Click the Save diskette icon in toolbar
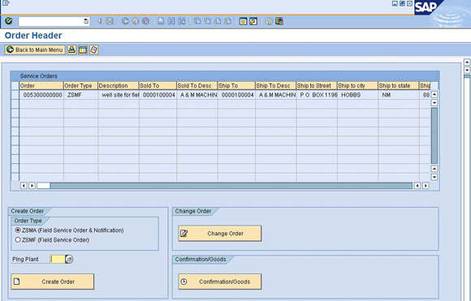Image resolution: width=471 pixels, height=301 pixels. tap(110, 21)
